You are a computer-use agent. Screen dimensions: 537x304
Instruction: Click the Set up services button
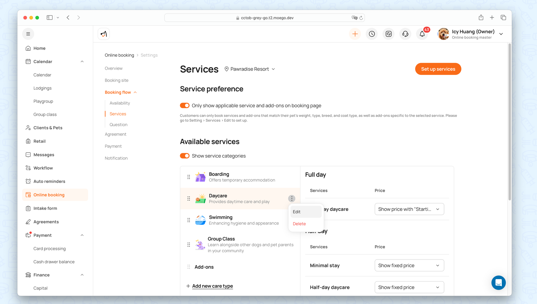tap(438, 69)
